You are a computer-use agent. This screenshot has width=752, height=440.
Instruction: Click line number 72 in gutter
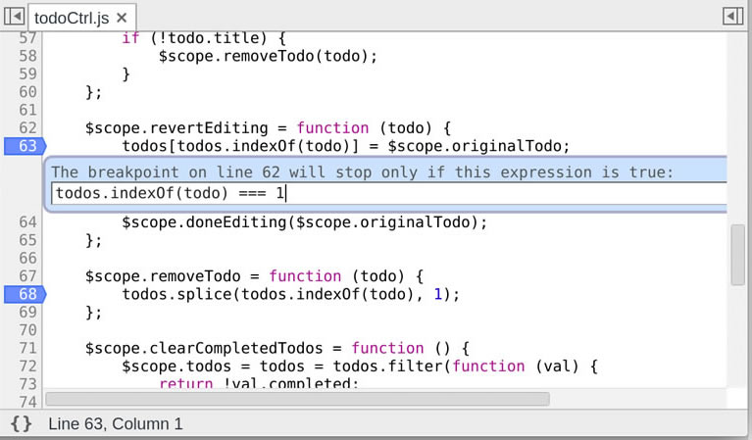[26, 367]
